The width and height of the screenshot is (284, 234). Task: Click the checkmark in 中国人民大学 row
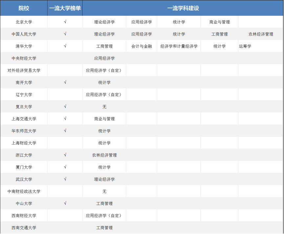pos(65,34)
